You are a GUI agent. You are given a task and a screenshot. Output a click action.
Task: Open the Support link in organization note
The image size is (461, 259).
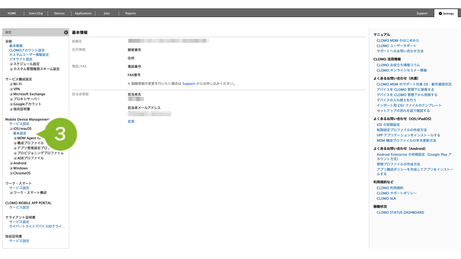(189, 84)
